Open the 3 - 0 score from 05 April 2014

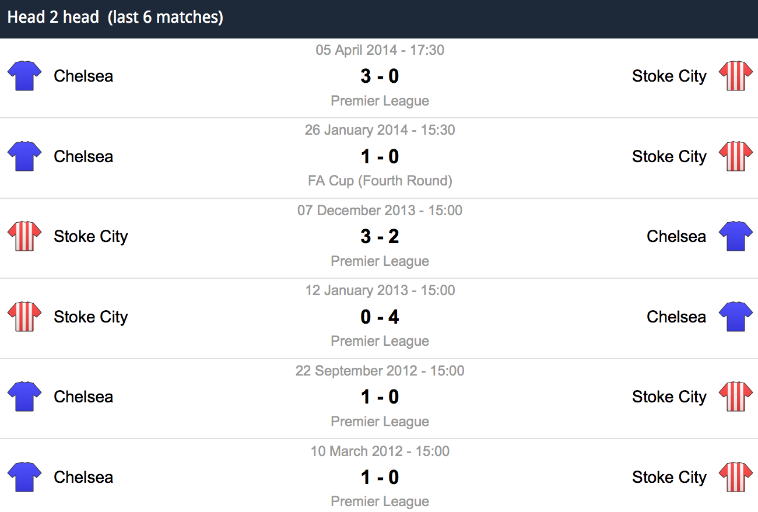(x=380, y=76)
